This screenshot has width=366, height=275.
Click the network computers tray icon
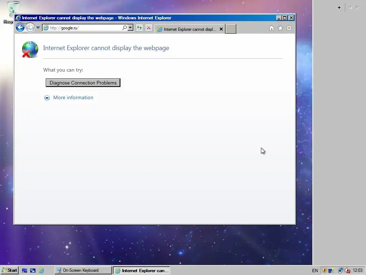[x=341, y=271]
